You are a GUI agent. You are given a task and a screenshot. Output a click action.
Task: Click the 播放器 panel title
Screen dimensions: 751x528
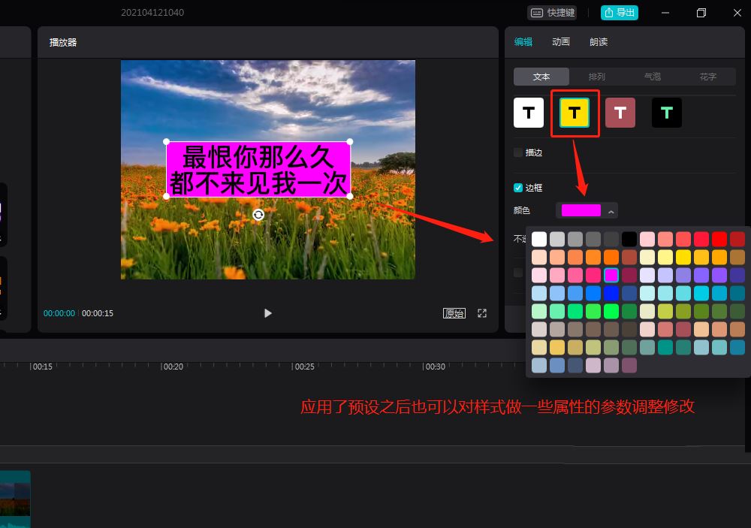63,42
